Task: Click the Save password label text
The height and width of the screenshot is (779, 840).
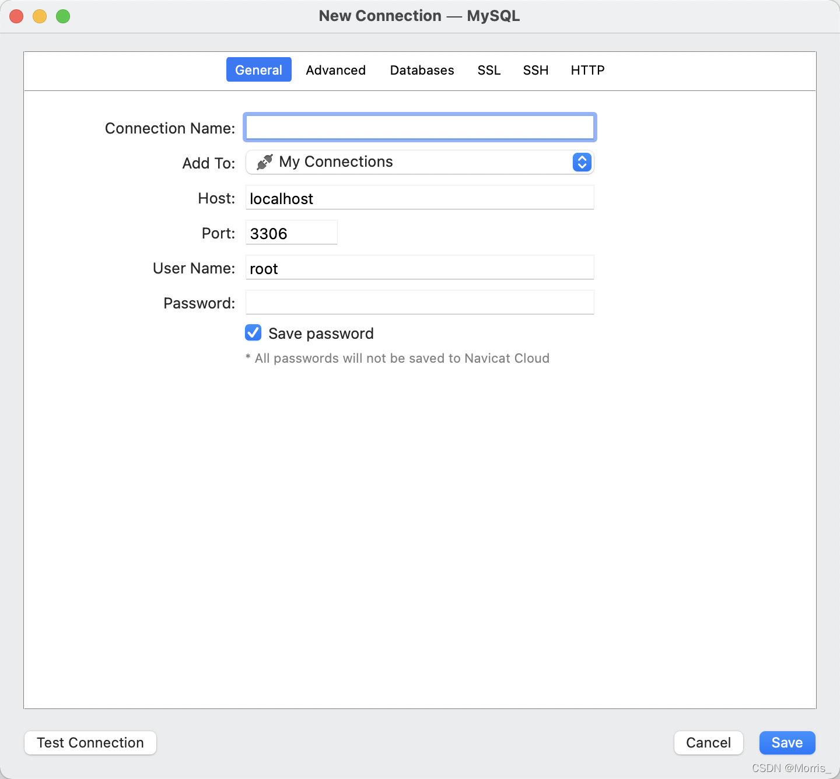Action: click(321, 334)
